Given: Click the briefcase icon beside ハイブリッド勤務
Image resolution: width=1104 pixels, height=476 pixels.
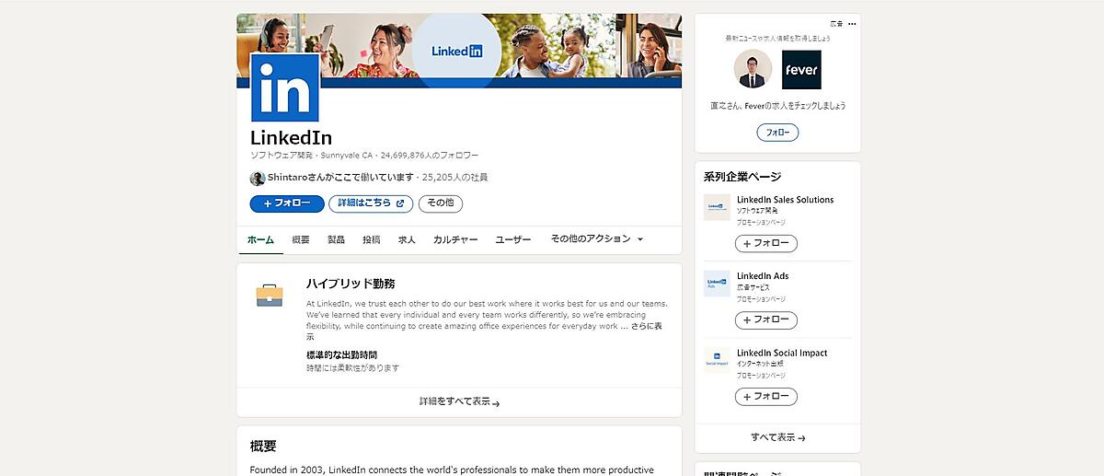Looking at the screenshot, I should [x=270, y=295].
